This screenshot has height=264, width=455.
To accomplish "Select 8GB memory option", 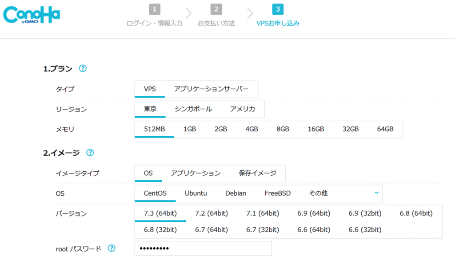I will 283,129.
